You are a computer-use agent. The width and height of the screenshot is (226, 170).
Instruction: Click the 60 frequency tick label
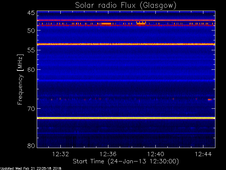(31, 70)
